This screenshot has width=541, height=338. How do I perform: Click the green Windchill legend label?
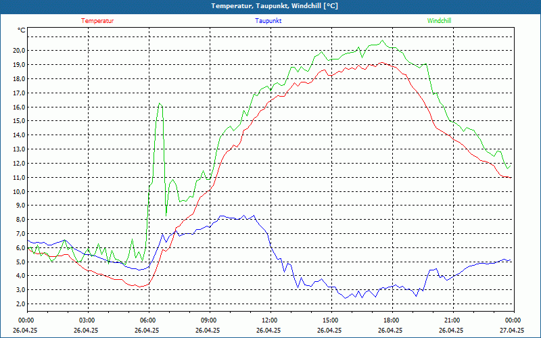(439, 21)
